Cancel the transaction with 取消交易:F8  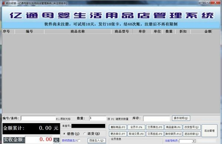coord(136,134)
